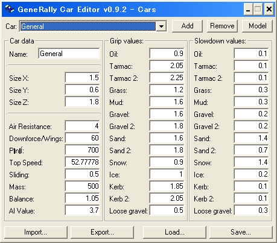277x243 pixels.
Task: Expand the Car selection dropdown arrow
Action: 161,27
